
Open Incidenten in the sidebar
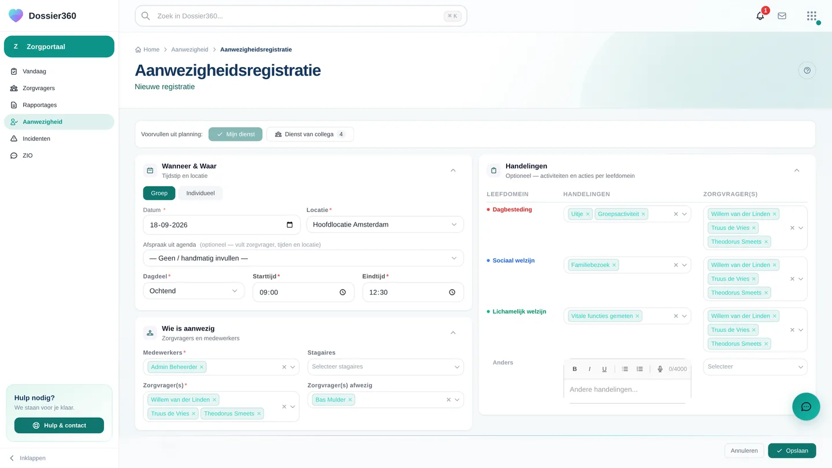[x=59, y=139]
